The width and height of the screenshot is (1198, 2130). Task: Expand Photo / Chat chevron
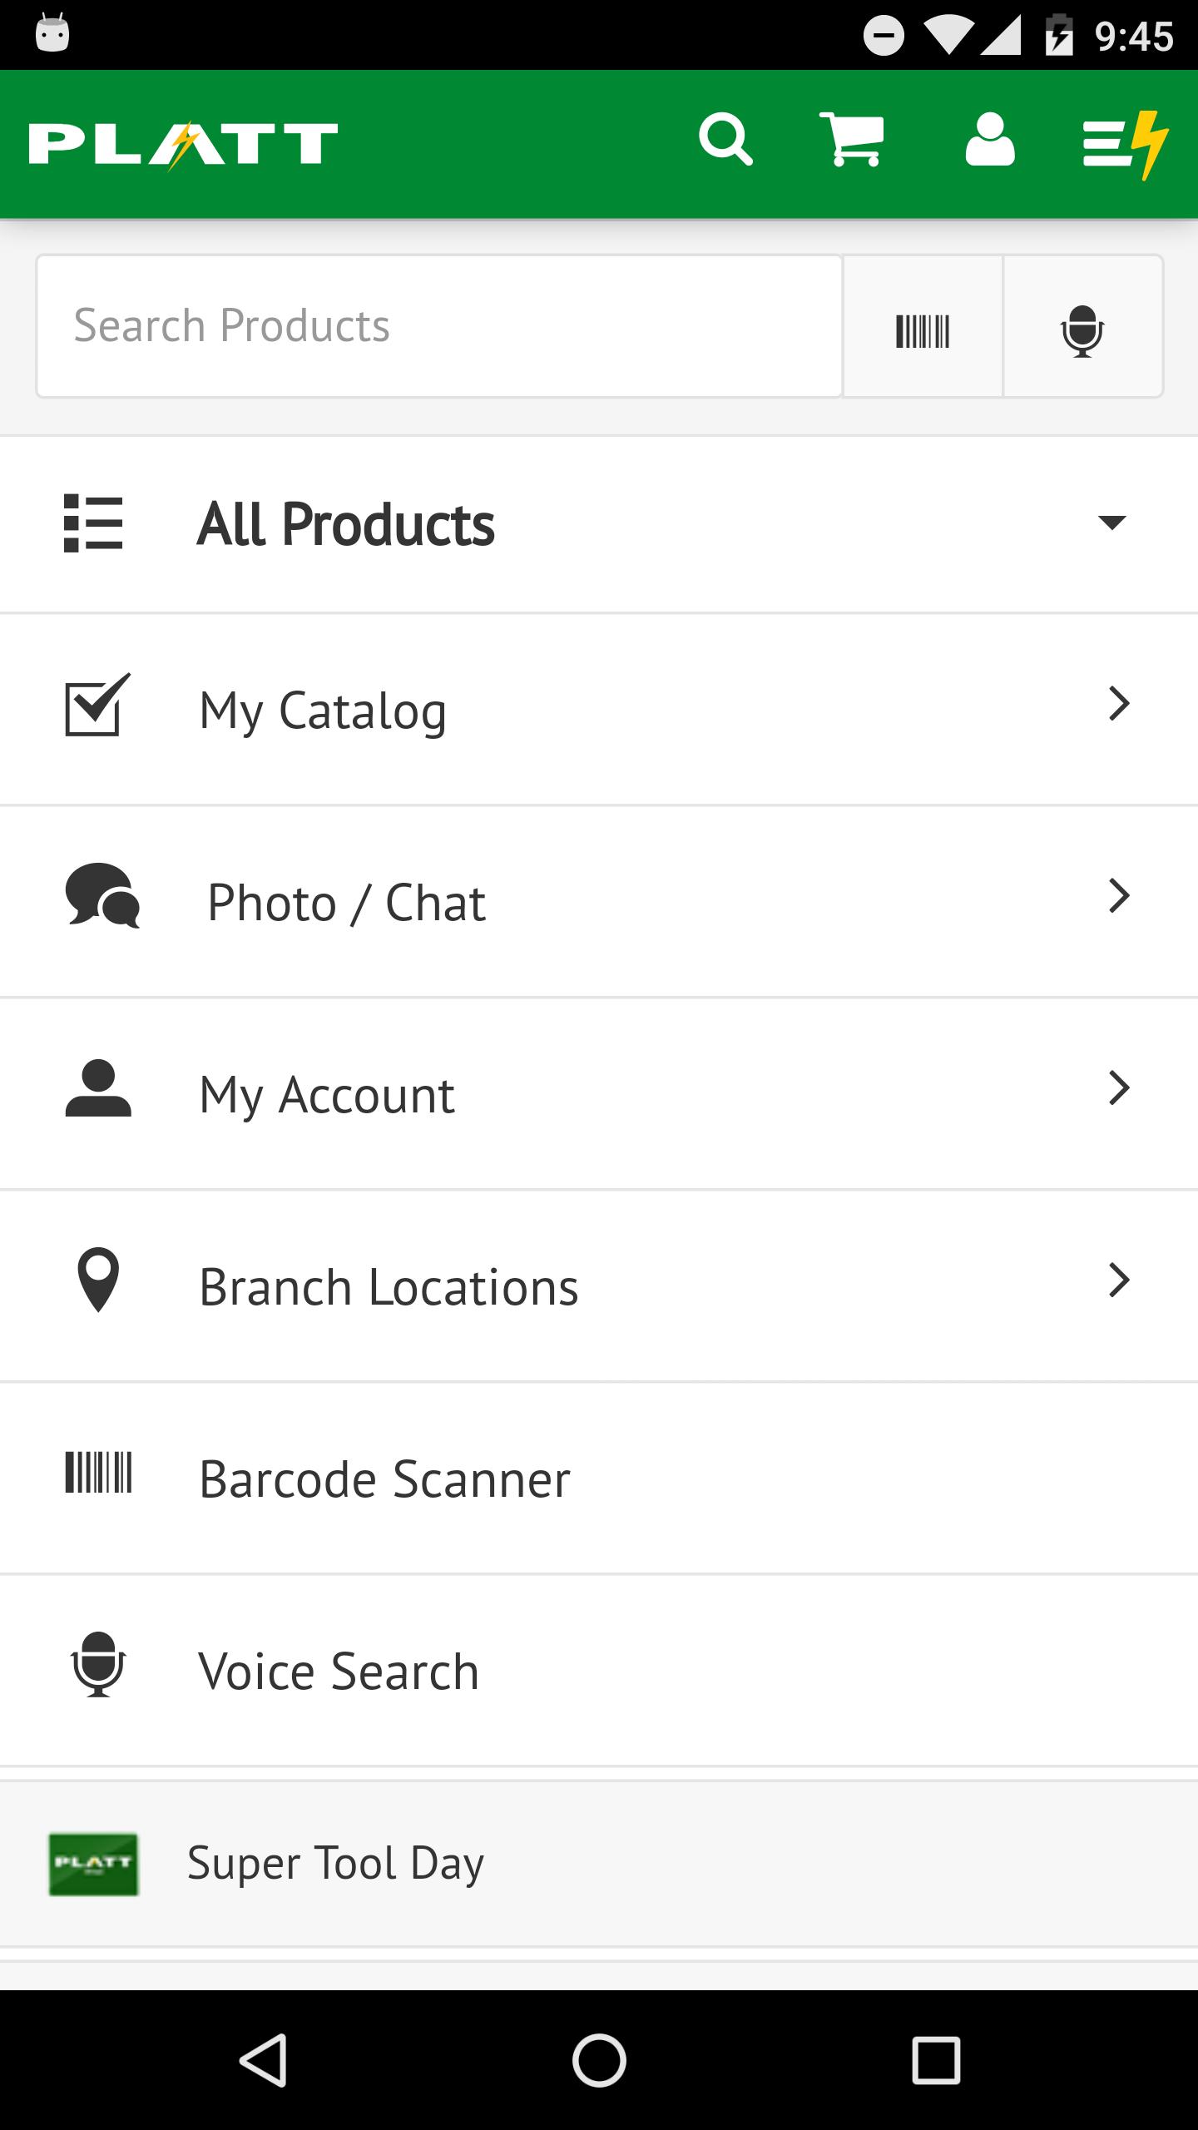(1119, 896)
